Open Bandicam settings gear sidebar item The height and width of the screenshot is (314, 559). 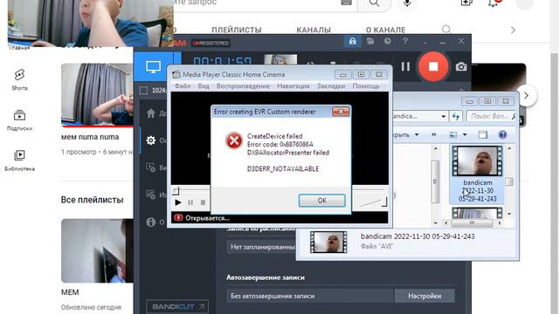[x=151, y=140]
